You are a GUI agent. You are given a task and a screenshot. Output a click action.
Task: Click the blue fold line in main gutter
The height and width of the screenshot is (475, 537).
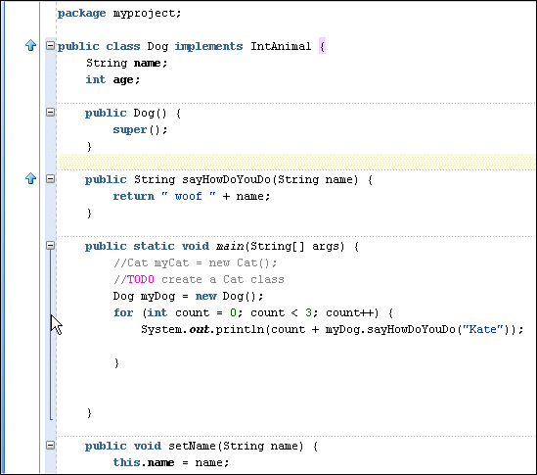51,334
